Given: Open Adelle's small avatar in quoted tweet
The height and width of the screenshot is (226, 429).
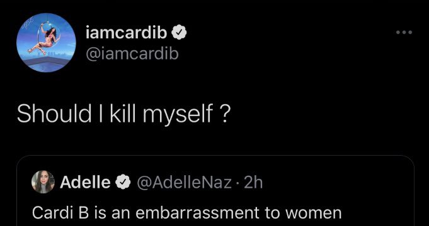Looking at the screenshot, I should pos(43,182).
